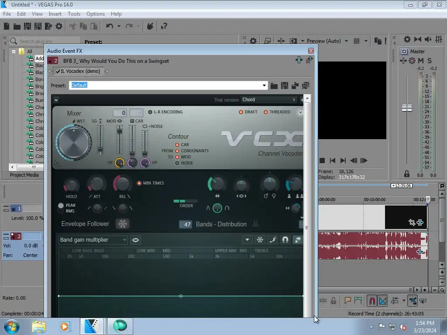Click the Dim output speaker icon

[428, 39]
